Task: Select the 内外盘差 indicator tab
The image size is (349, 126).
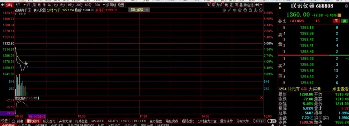Action: click(x=81, y=121)
